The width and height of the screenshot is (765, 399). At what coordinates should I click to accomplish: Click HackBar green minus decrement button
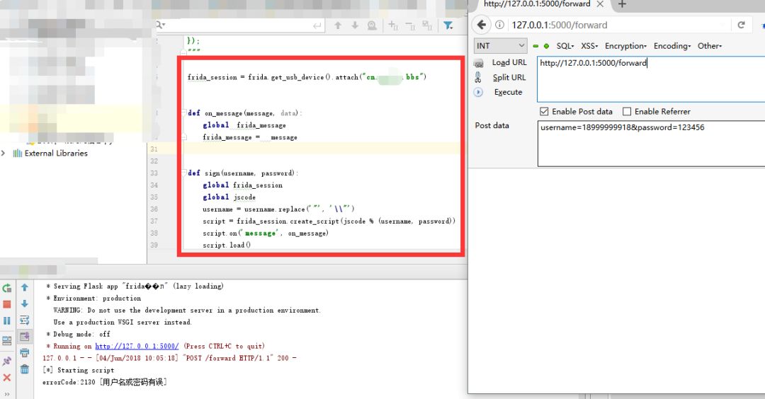(x=535, y=46)
